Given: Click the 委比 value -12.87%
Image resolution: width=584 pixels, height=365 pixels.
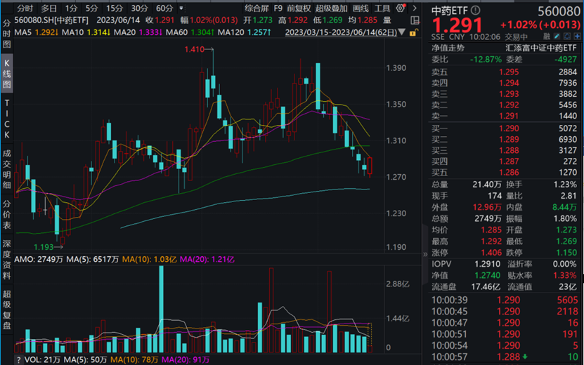Looking at the screenshot, I should 486,60.
